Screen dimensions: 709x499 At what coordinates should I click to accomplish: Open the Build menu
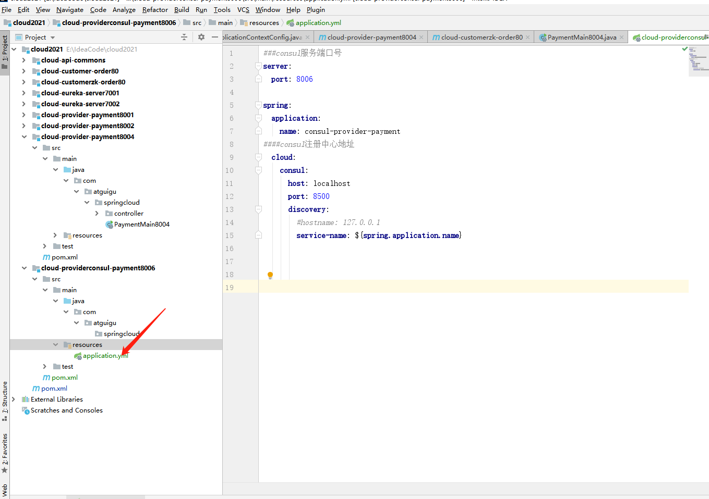pos(182,9)
